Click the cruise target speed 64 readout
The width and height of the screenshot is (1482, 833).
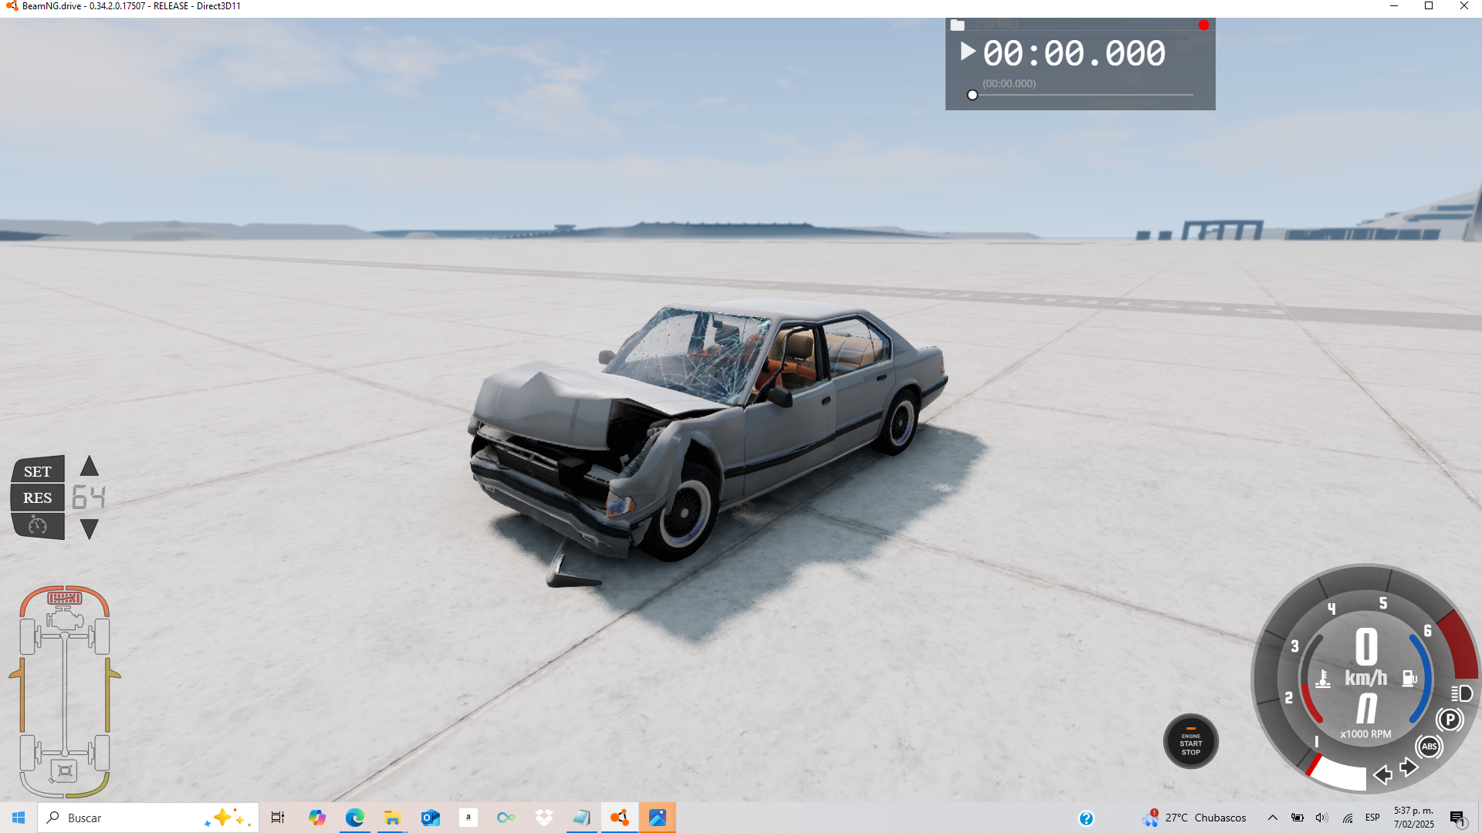click(x=89, y=497)
